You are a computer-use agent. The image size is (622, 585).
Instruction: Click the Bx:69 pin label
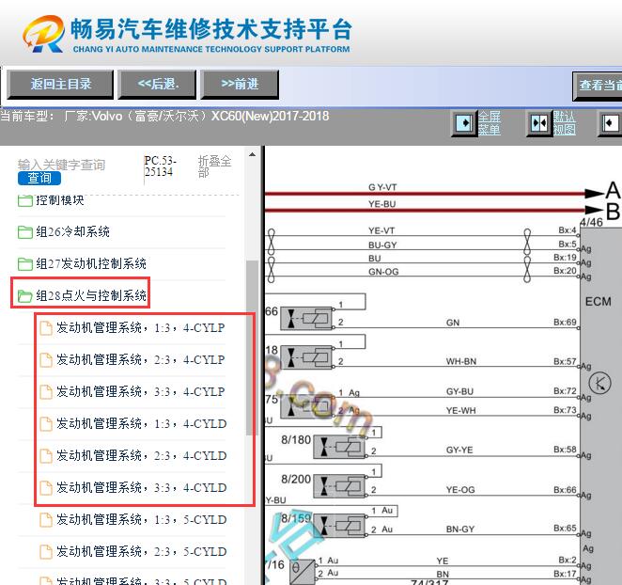[x=565, y=322]
